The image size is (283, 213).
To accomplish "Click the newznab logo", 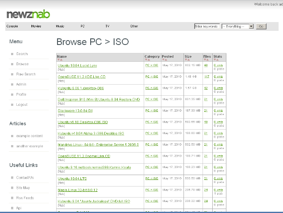I will 27,14.
